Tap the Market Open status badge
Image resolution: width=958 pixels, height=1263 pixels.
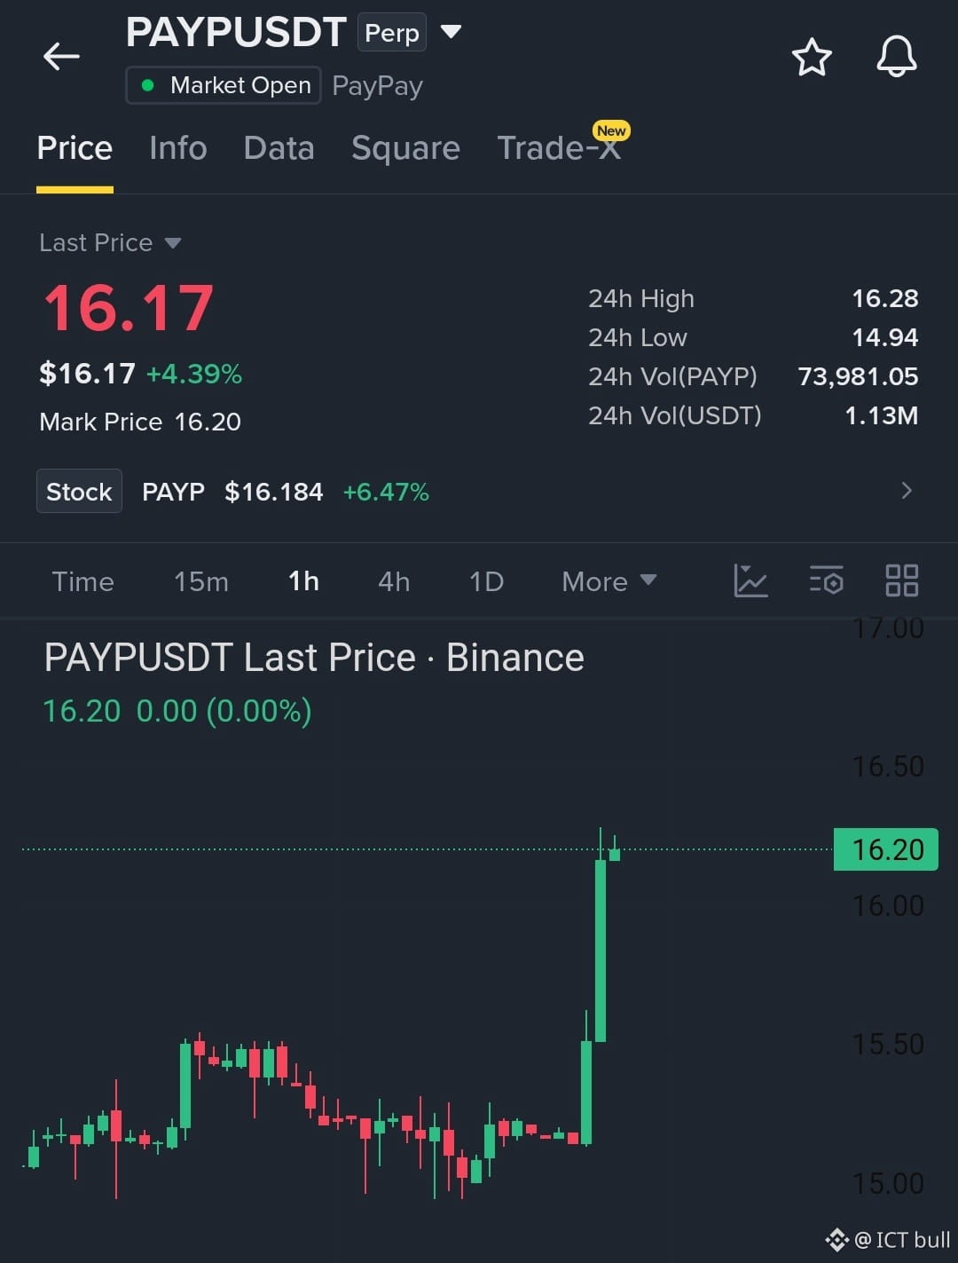coord(224,85)
